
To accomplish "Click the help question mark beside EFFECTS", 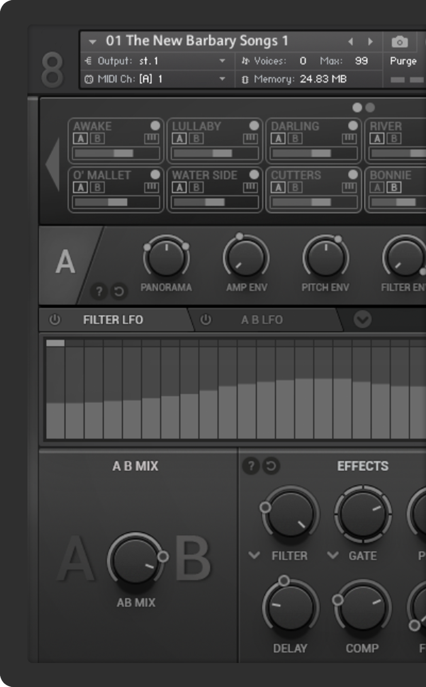I will pos(251,466).
